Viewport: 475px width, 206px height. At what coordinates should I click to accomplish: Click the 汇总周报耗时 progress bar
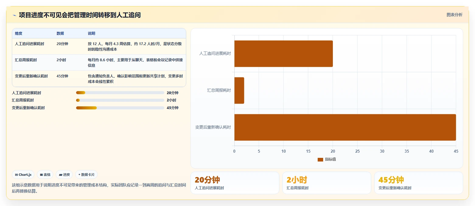[120, 100]
